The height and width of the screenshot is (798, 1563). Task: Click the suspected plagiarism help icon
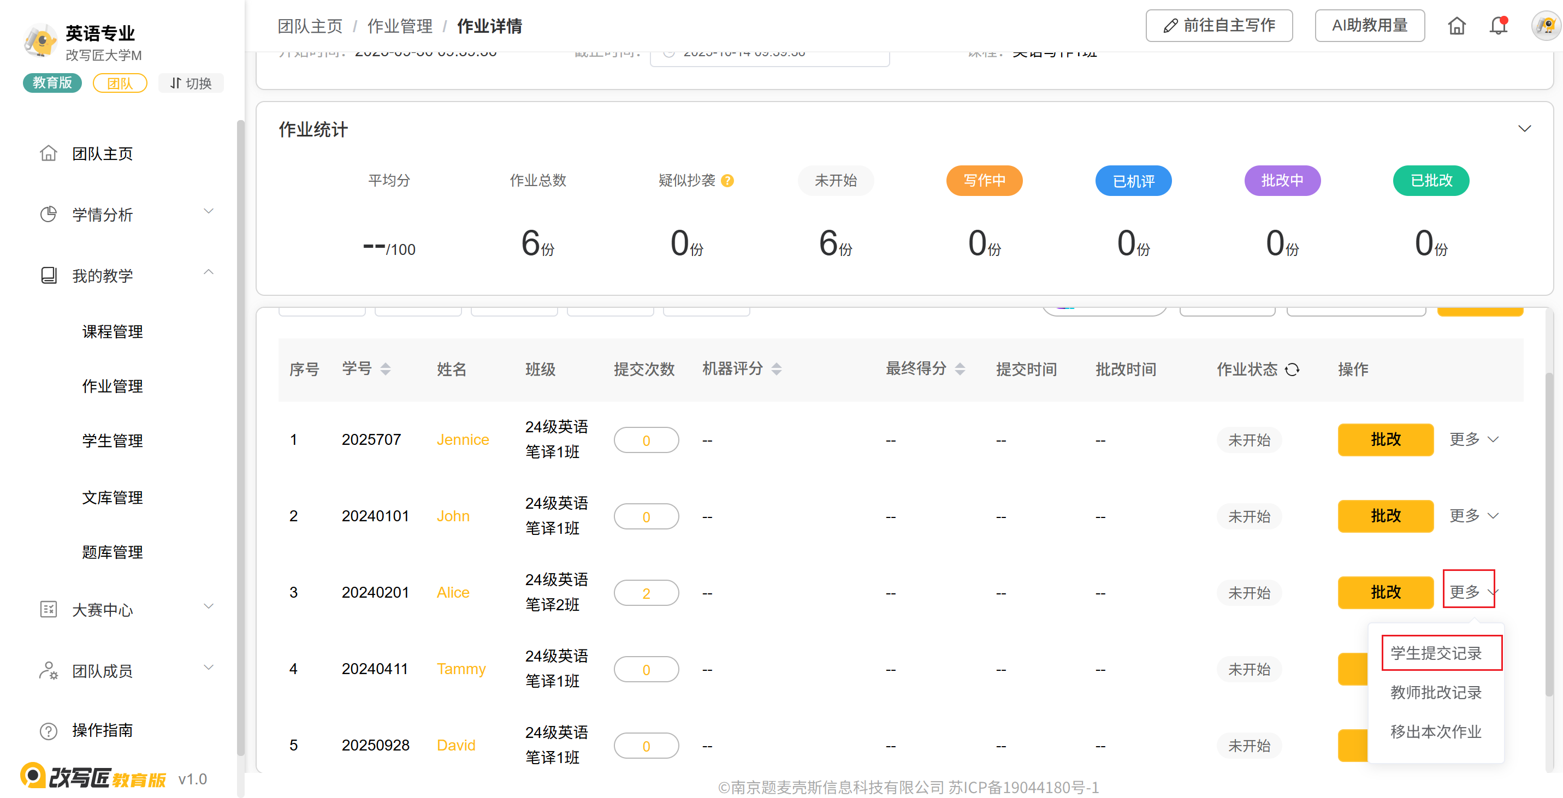tap(727, 181)
